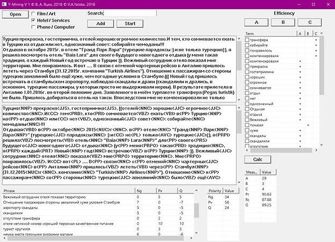Screen dimensions: 335x242
Task: Click the Open button
Action: (15, 15)
